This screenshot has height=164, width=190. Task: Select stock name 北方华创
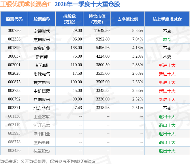pos(42,108)
